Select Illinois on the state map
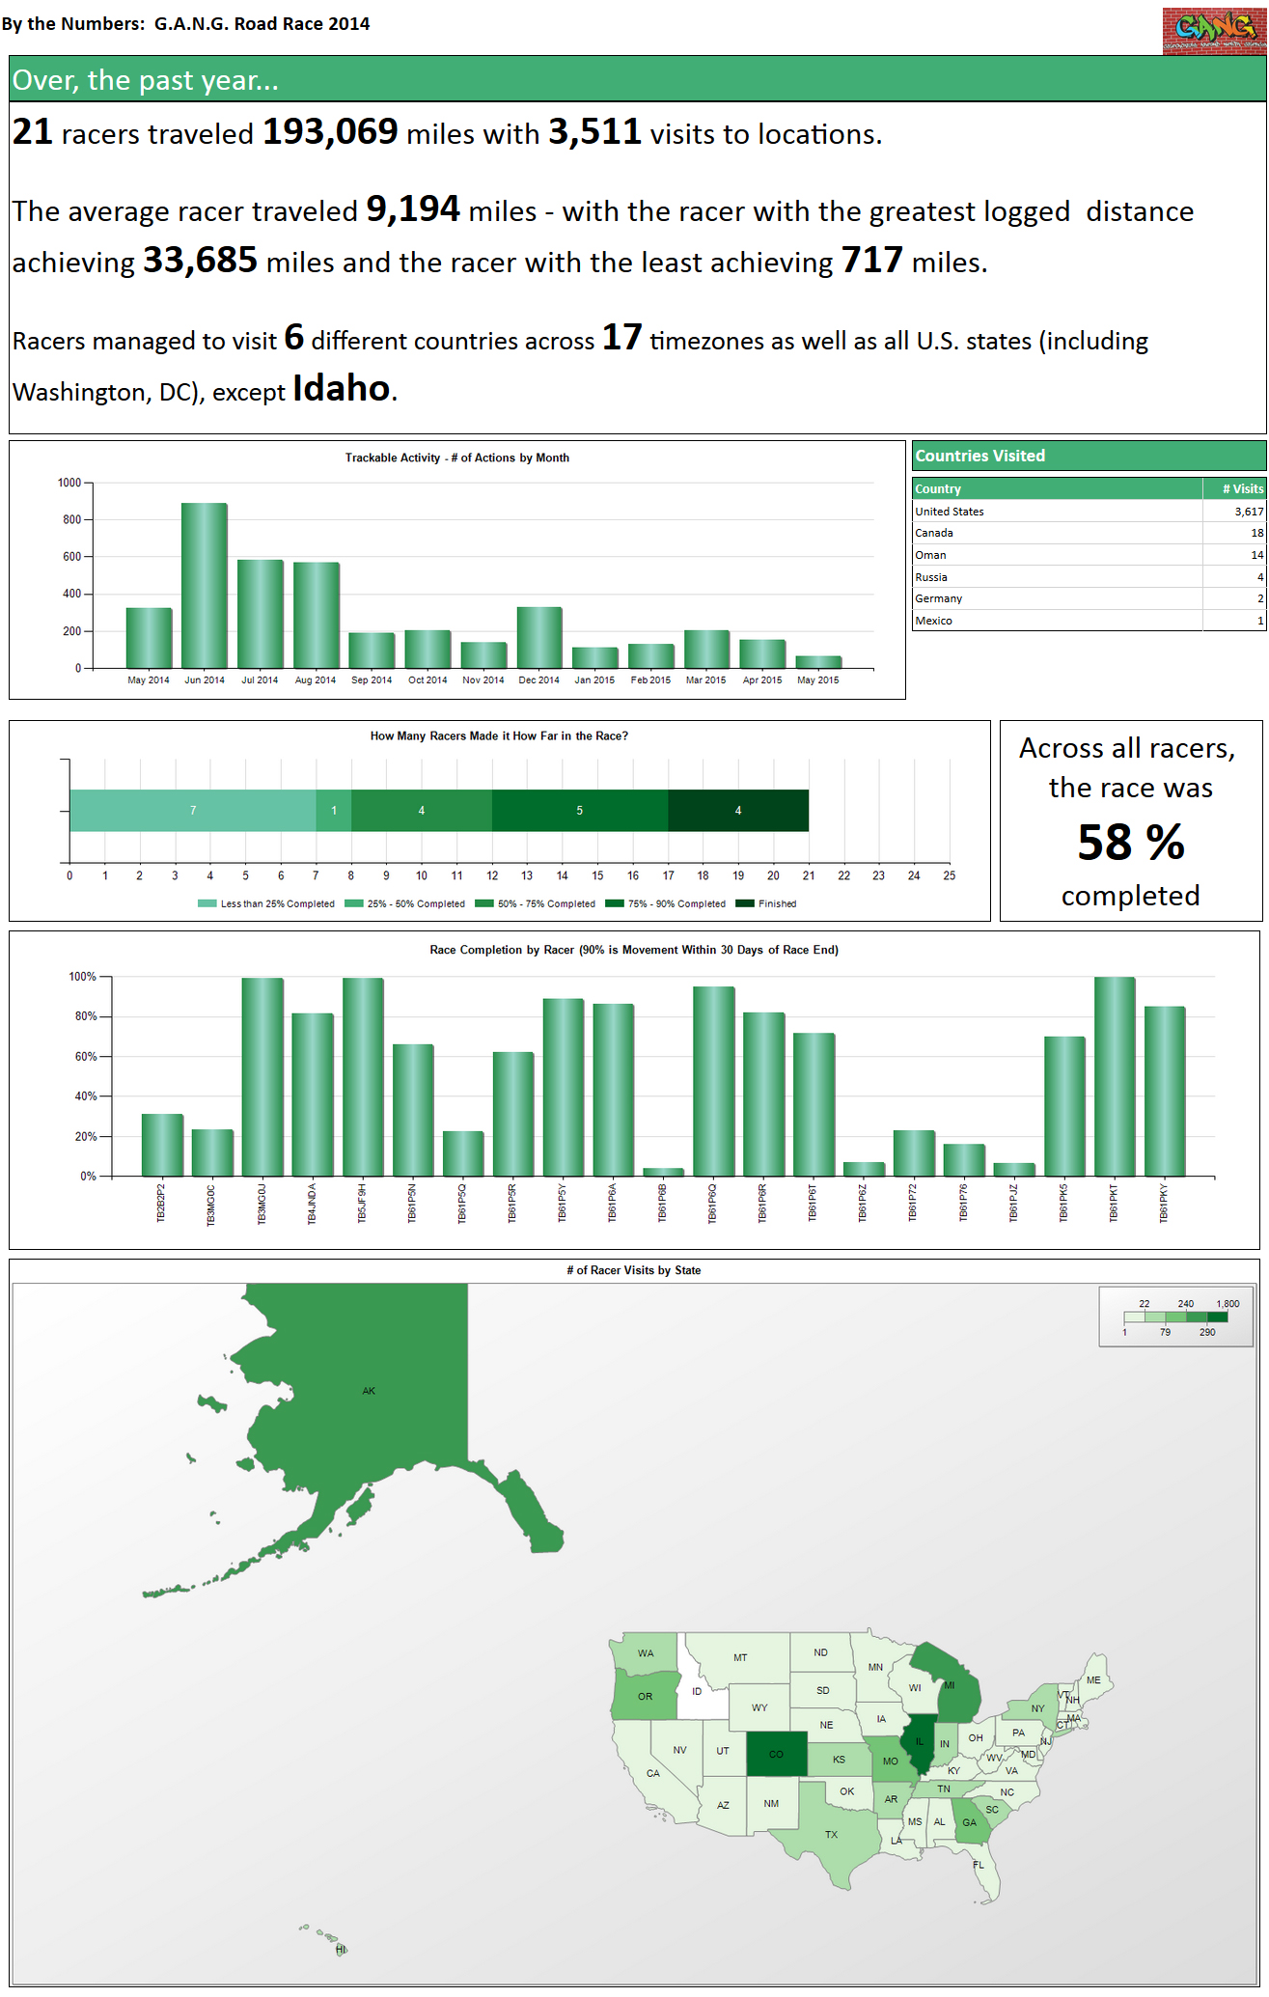Viewport: 1269px width, 1997px height. pyautogui.click(x=919, y=1743)
